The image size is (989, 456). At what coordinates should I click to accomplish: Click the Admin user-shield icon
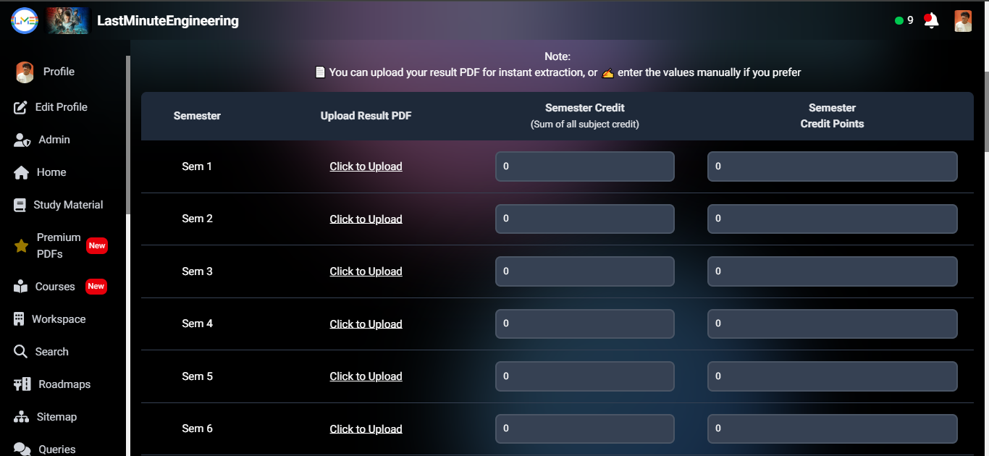click(22, 140)
